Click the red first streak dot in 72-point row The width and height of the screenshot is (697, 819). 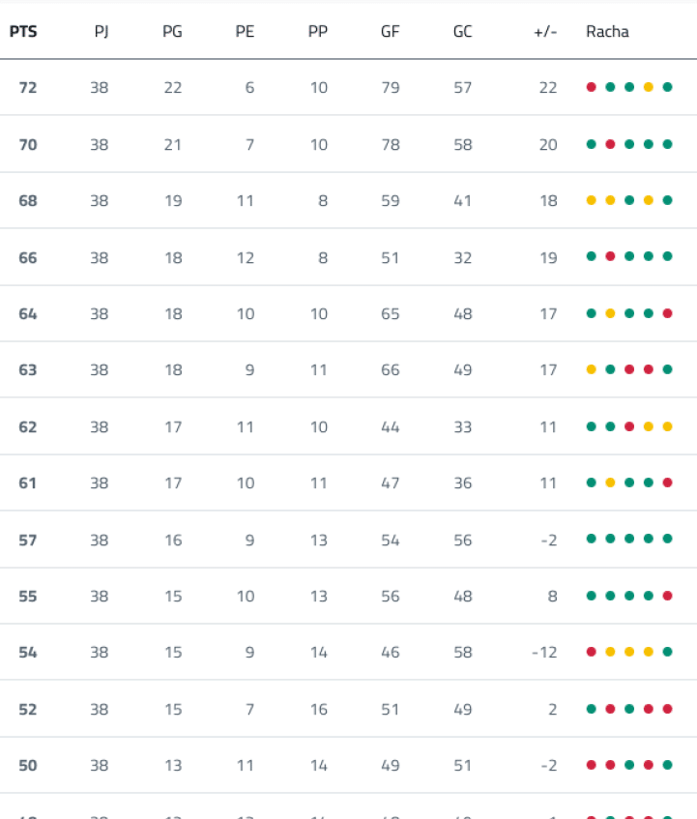pyautogui.click(x=591, y=87)
